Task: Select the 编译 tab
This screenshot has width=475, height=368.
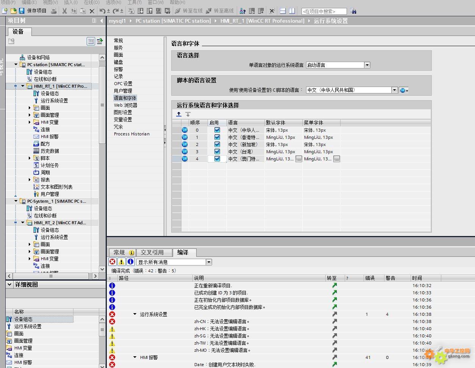Action: 184,252
